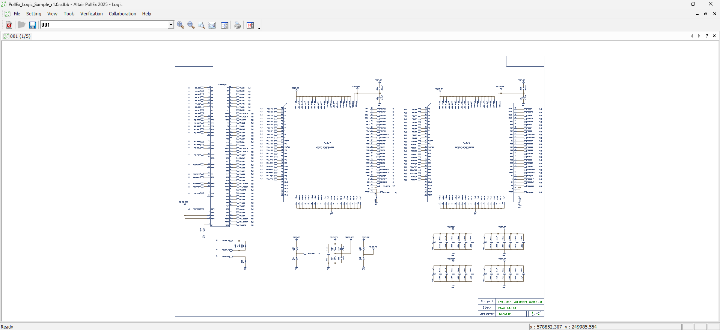
Task: Click the question mark help button
Action: pos(707,36)
